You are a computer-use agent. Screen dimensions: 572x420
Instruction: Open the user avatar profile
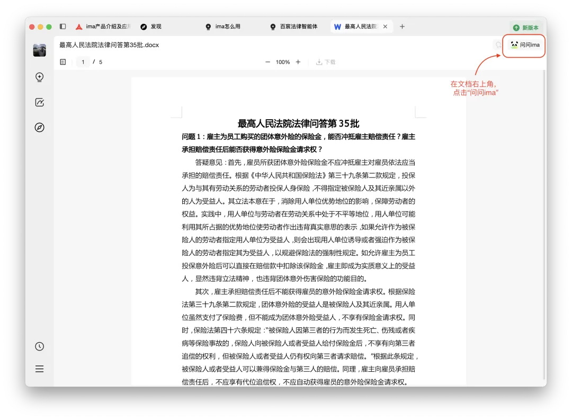click(x=39, y=50)
